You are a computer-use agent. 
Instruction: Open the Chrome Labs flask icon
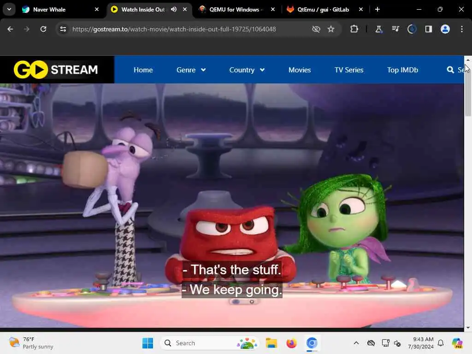click(379, 29)
